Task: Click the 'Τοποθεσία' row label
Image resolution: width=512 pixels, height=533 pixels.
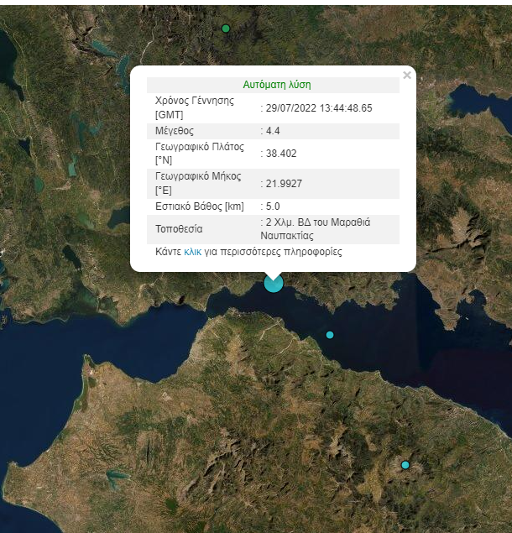Action: [180, 228]
